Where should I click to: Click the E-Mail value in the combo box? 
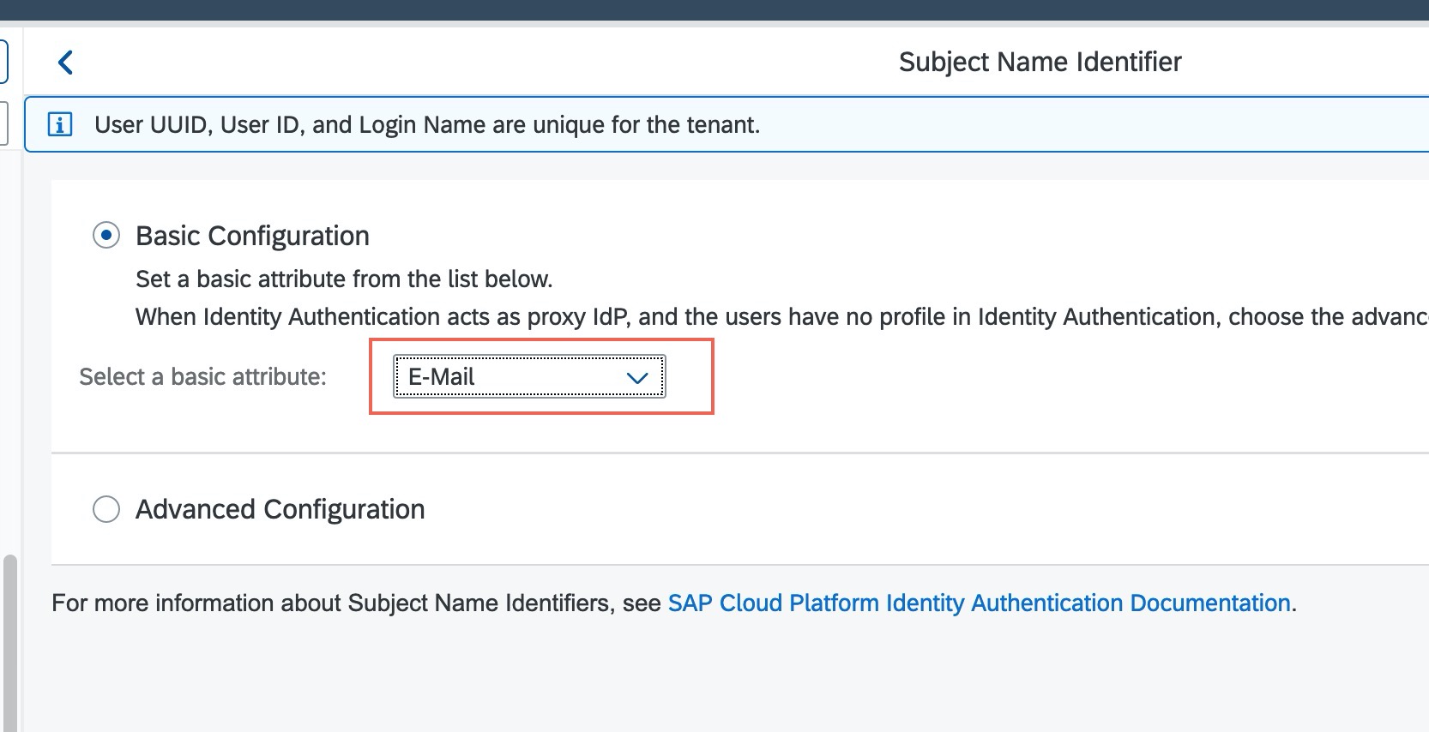(x=442, y=377)
